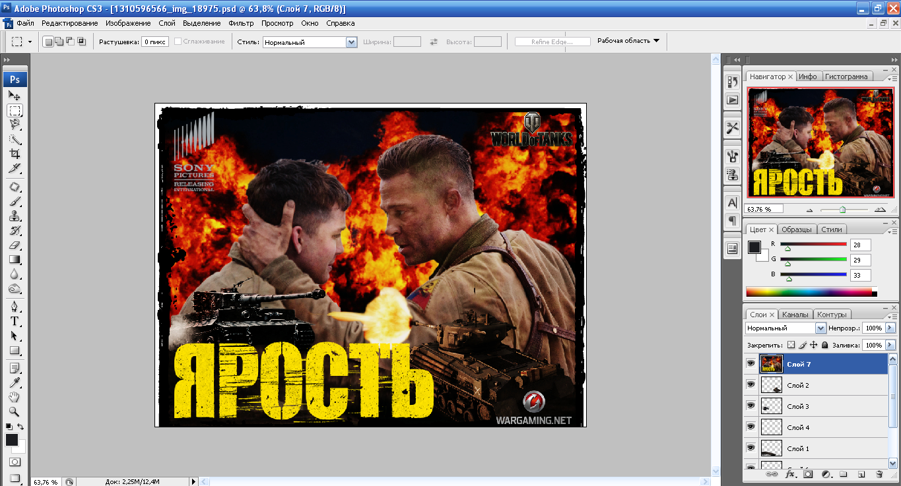Select the Healing Brush tool

click(15, 187)
